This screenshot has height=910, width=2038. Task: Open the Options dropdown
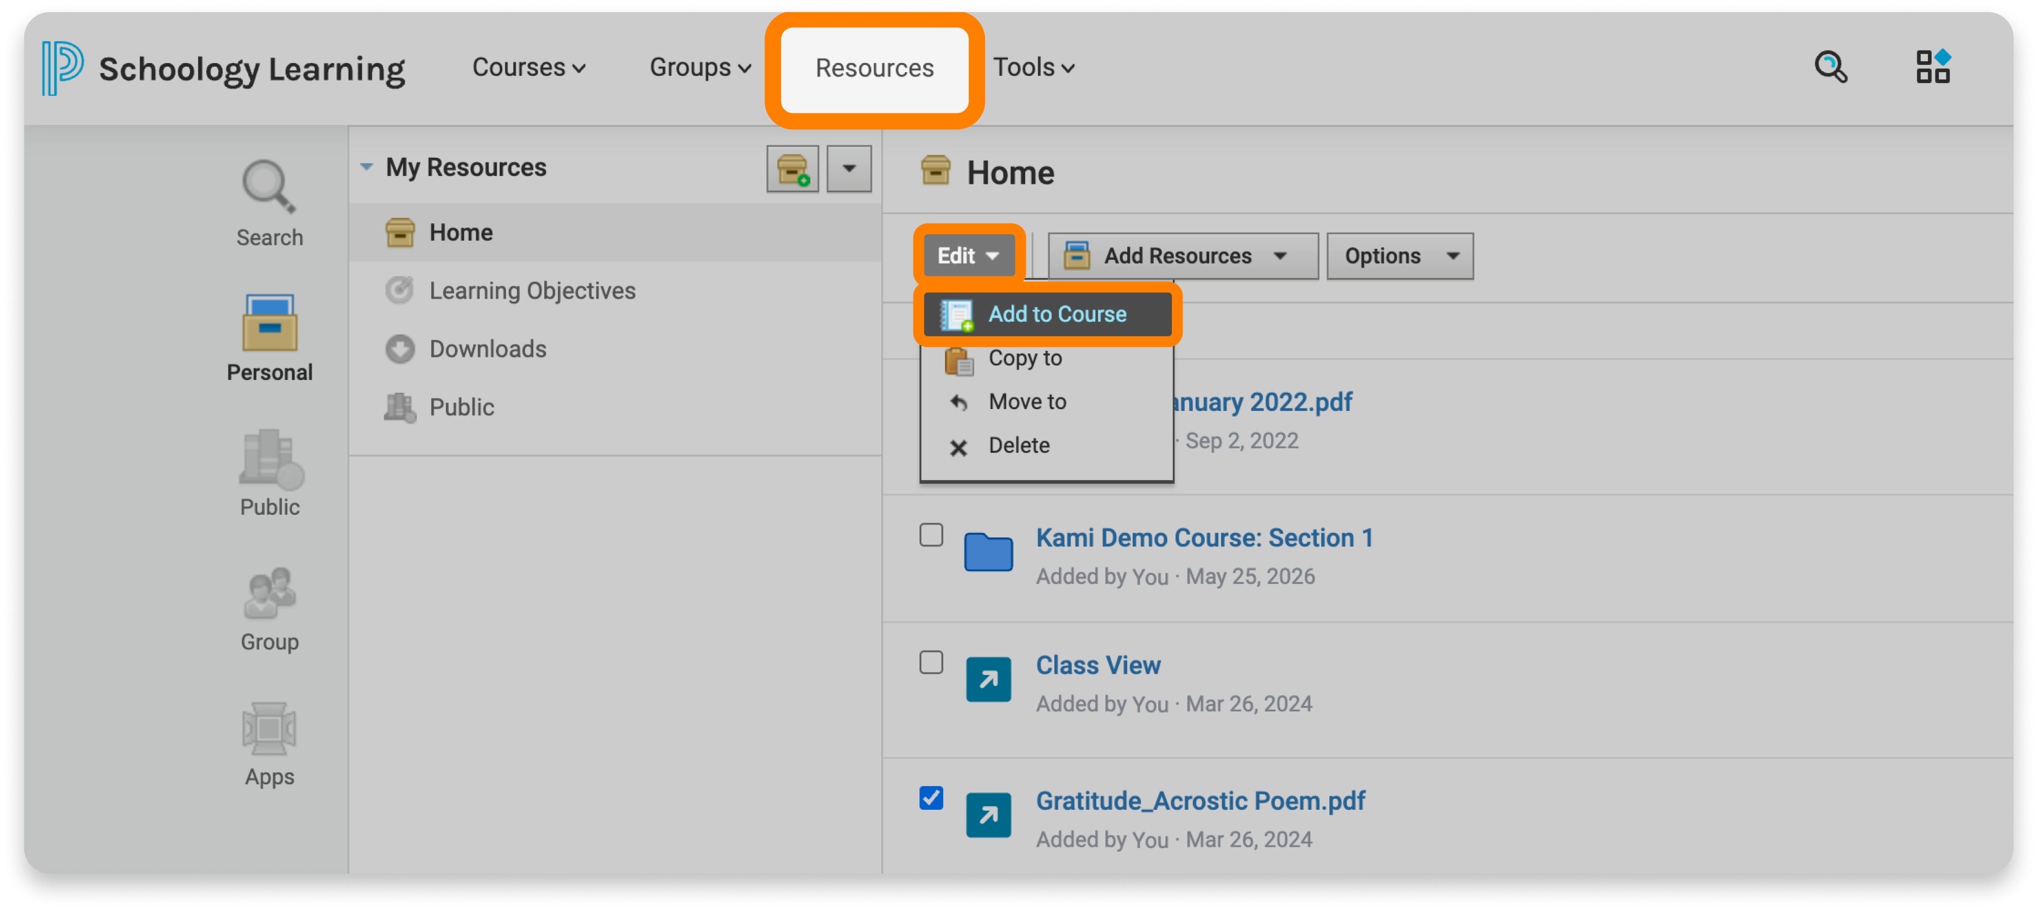(1400, 256)
